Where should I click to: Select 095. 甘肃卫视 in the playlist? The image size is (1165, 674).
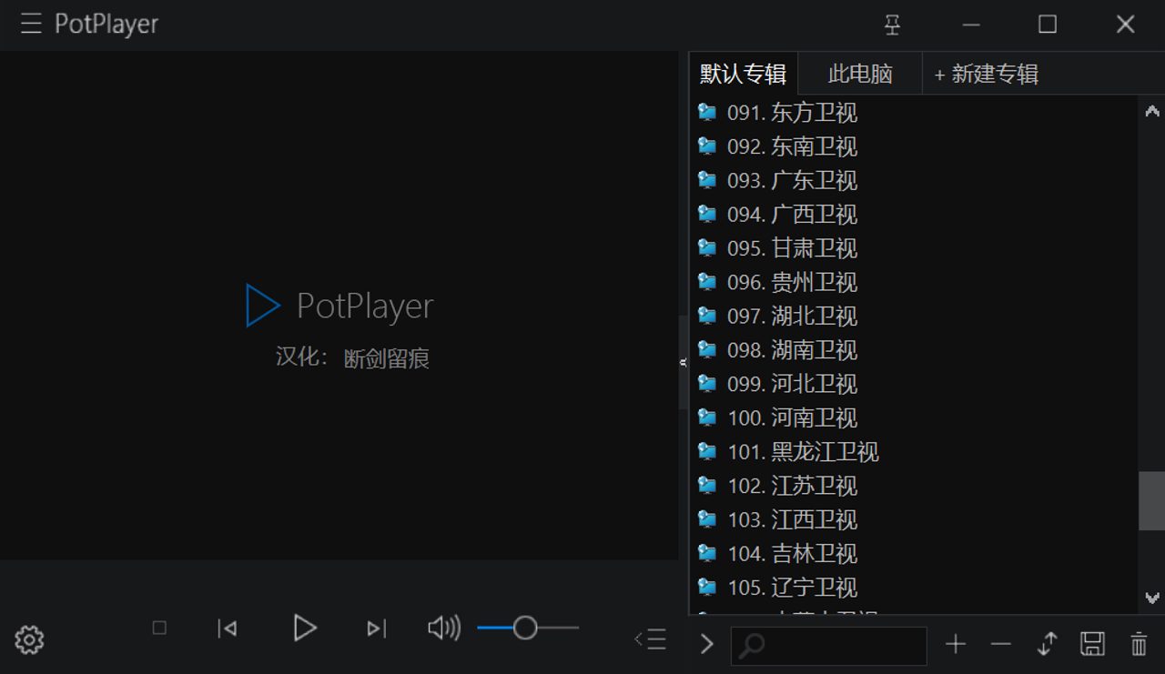click(x=913, y=247)
